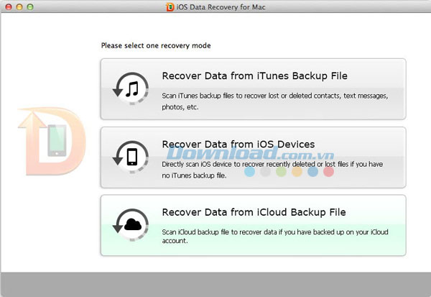Pick Recover Data from iCloud Backup File
The height and width of the screenshot is (297, 431).
pos(254,212)
